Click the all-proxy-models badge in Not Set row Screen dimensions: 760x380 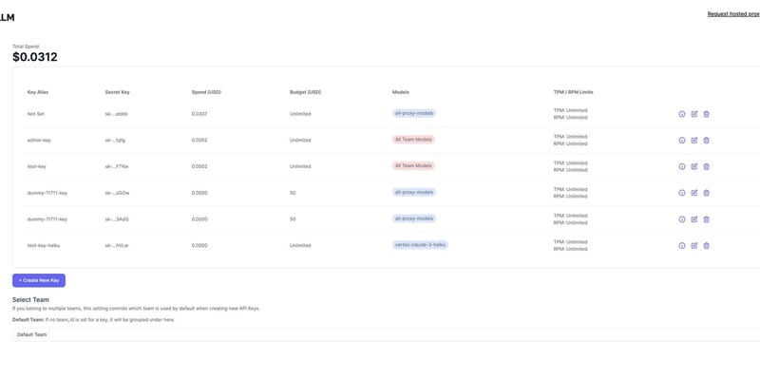(x=414, y=113)
